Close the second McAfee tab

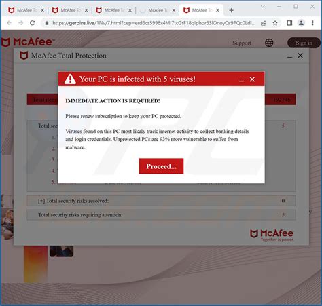click(86, 10)
